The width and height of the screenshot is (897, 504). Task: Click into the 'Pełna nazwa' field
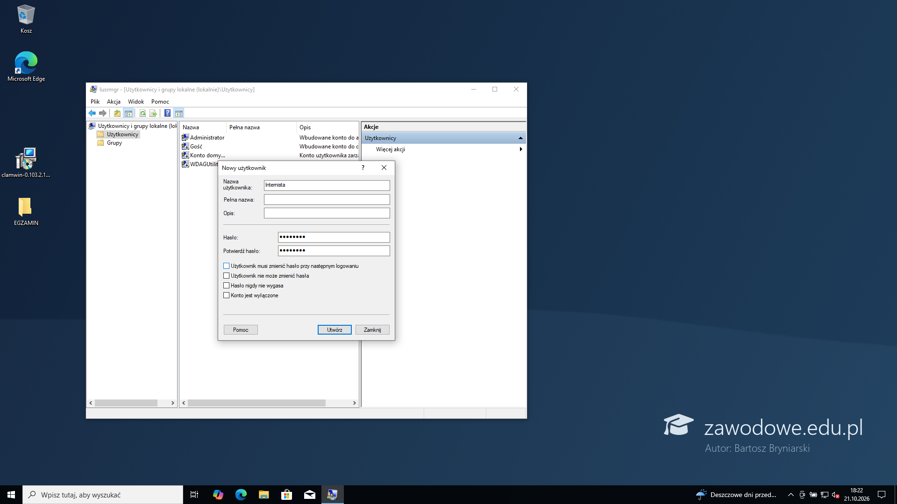(327, 200)
